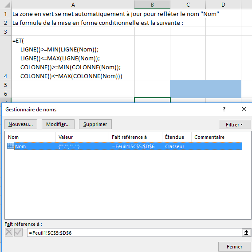Click the Fermer button
The width and height of the screenshot is (252, 252).
(x=234, y=247)
